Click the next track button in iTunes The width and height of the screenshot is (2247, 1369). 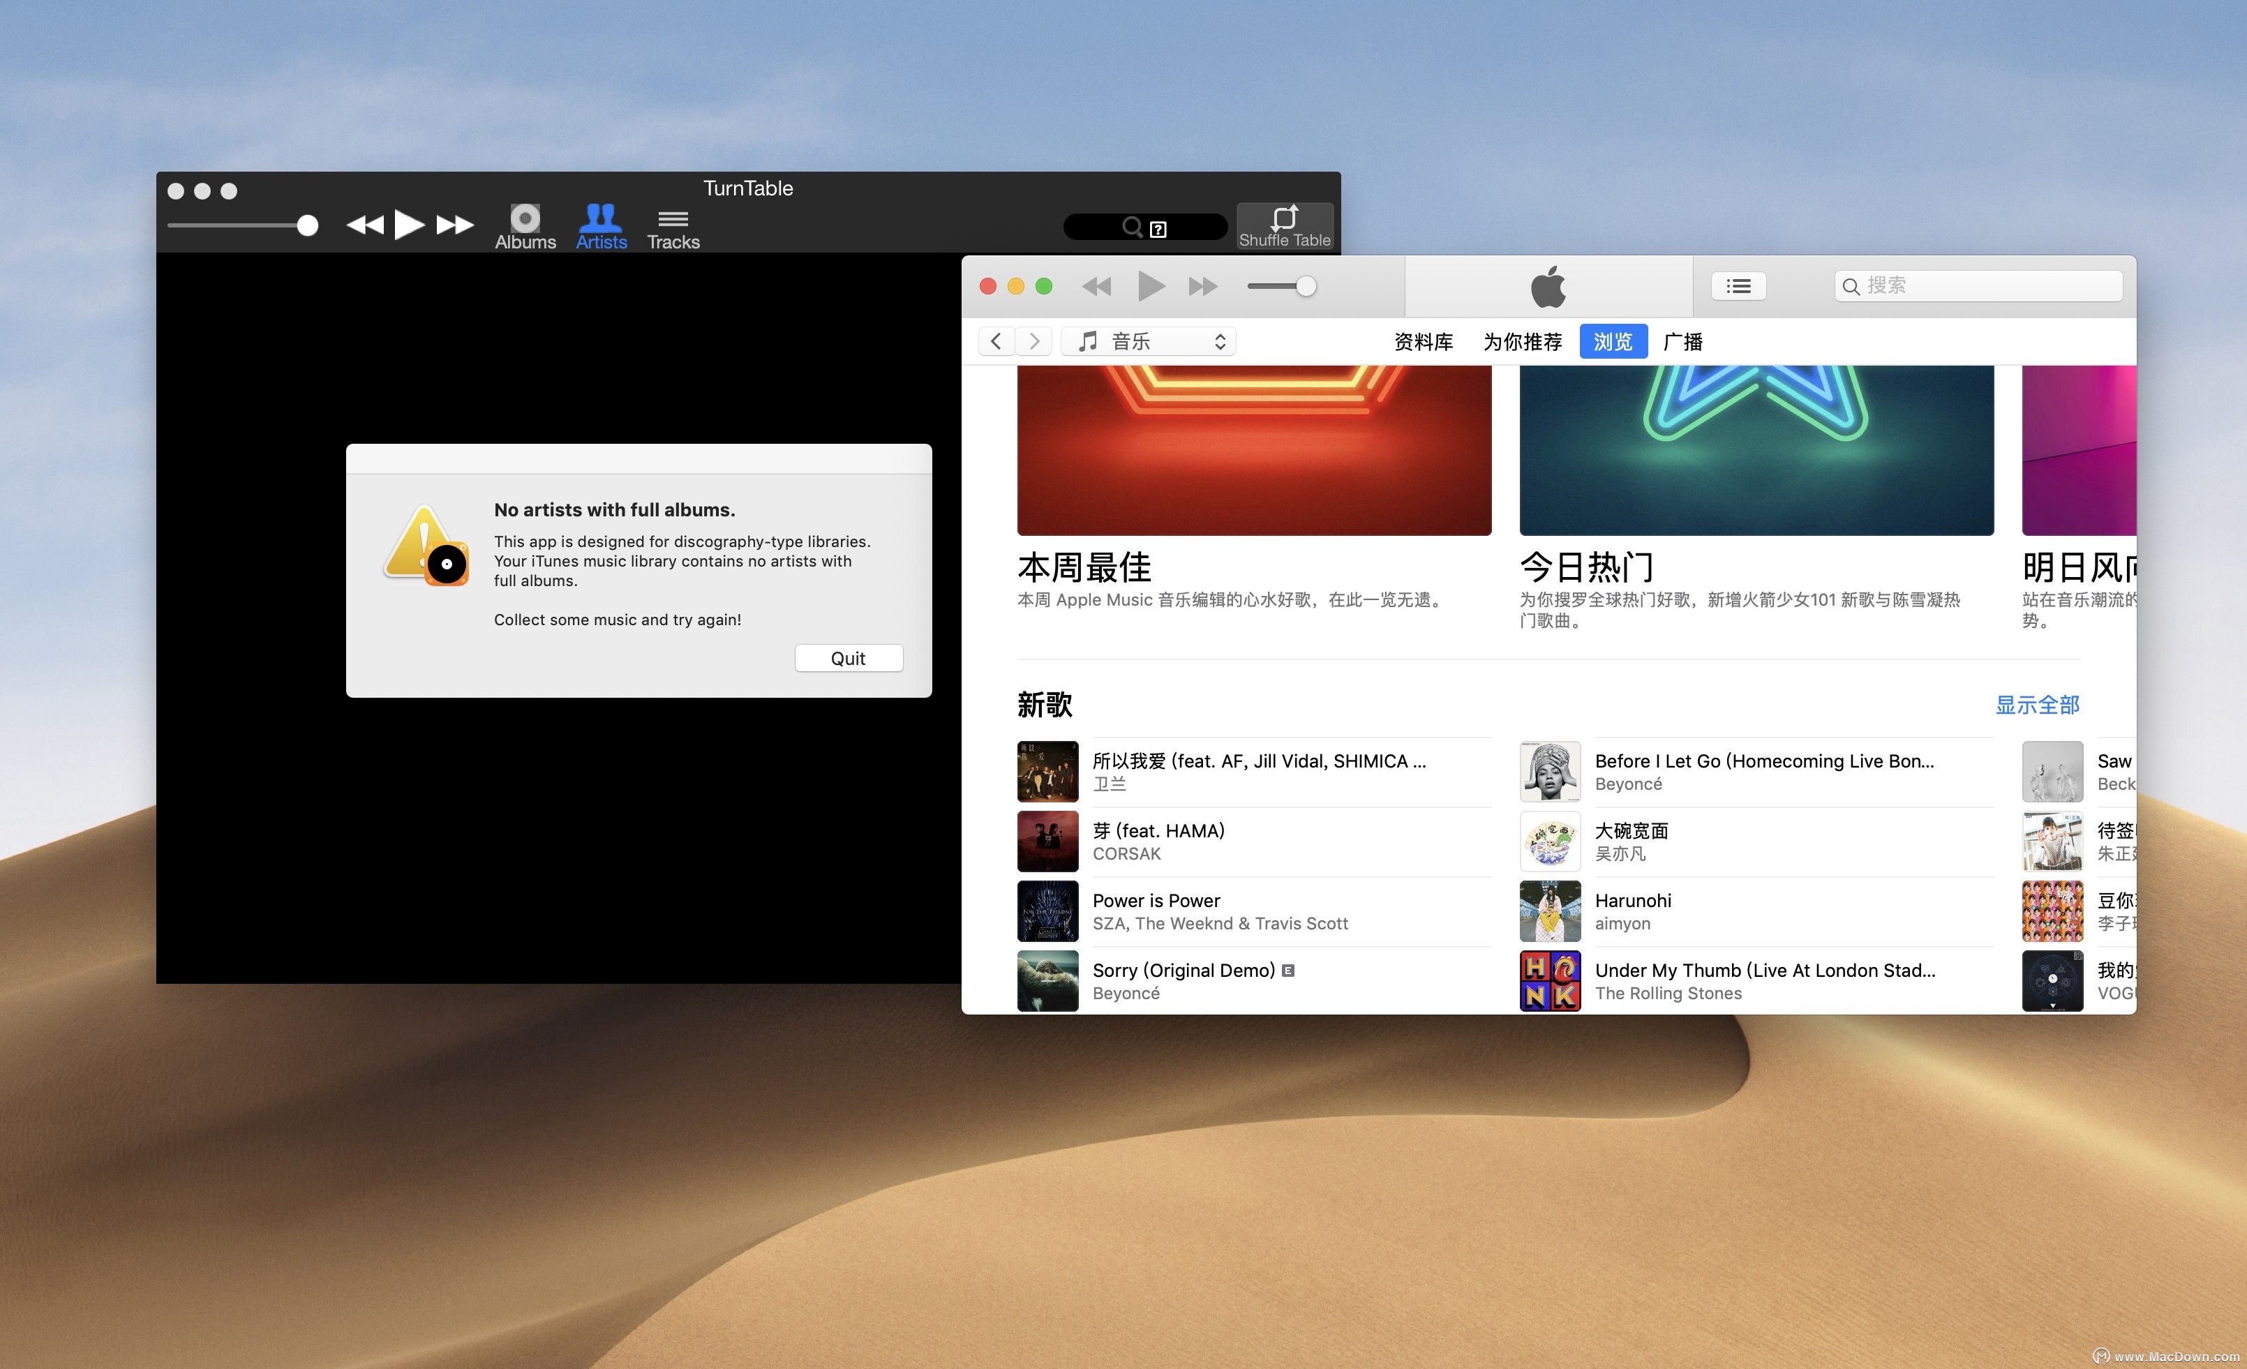(1203, 286)
